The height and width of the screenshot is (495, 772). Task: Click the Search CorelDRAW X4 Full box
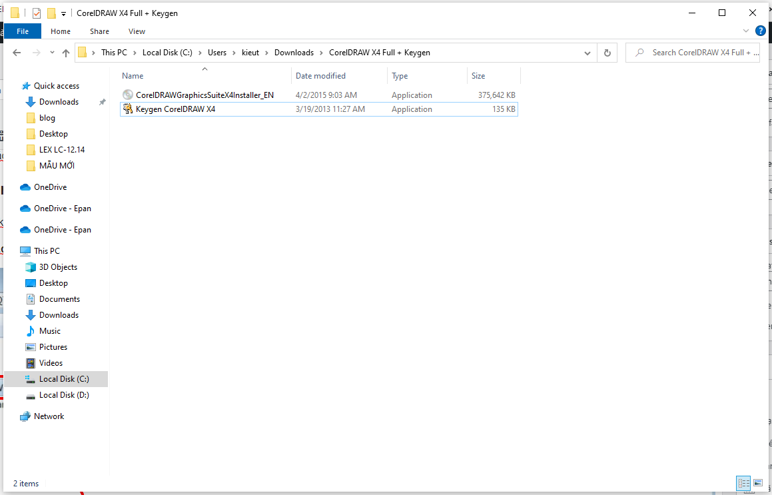(693, 52)
